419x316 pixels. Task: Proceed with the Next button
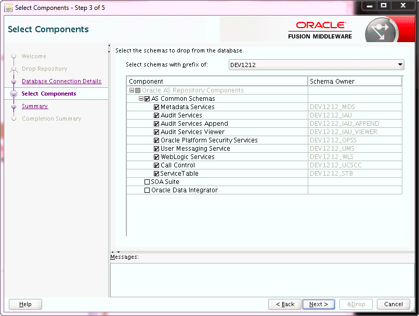[x=319, y=304]
